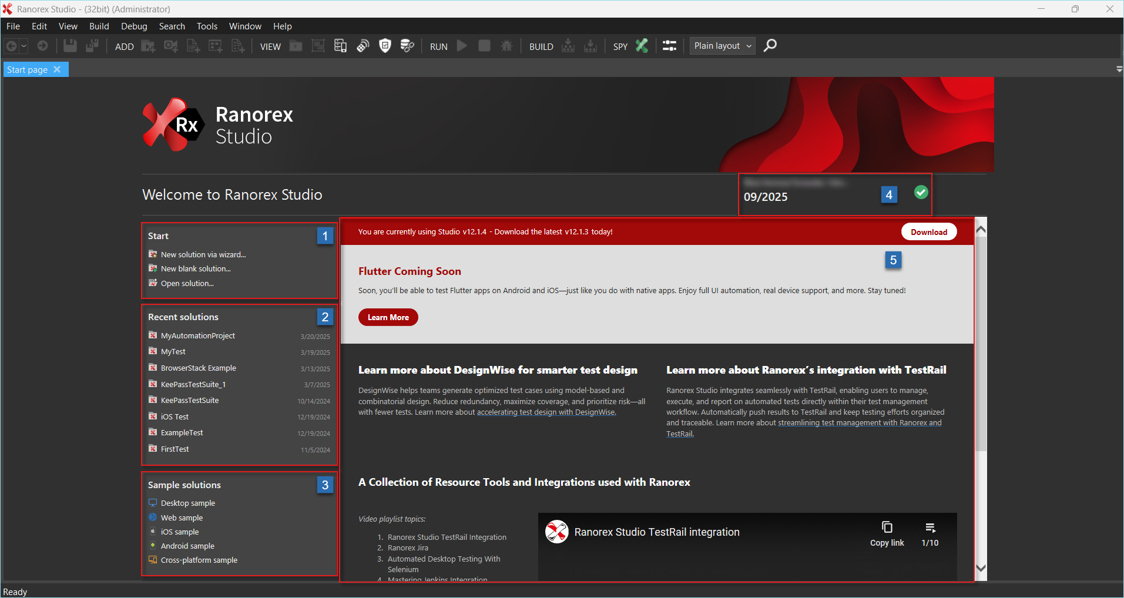Open the Plain layout dropdown

pos(722,45)
